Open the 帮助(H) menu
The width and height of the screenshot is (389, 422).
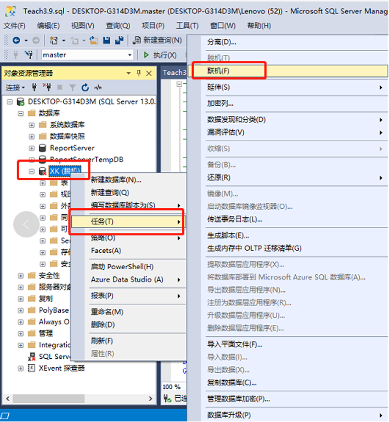point(259,26)
